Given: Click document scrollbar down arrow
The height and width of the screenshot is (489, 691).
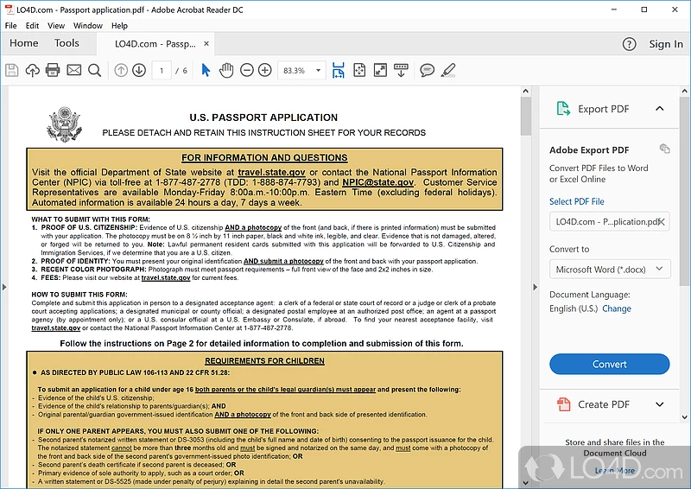Looking at the screenshot, I should (x=525, y=483).
